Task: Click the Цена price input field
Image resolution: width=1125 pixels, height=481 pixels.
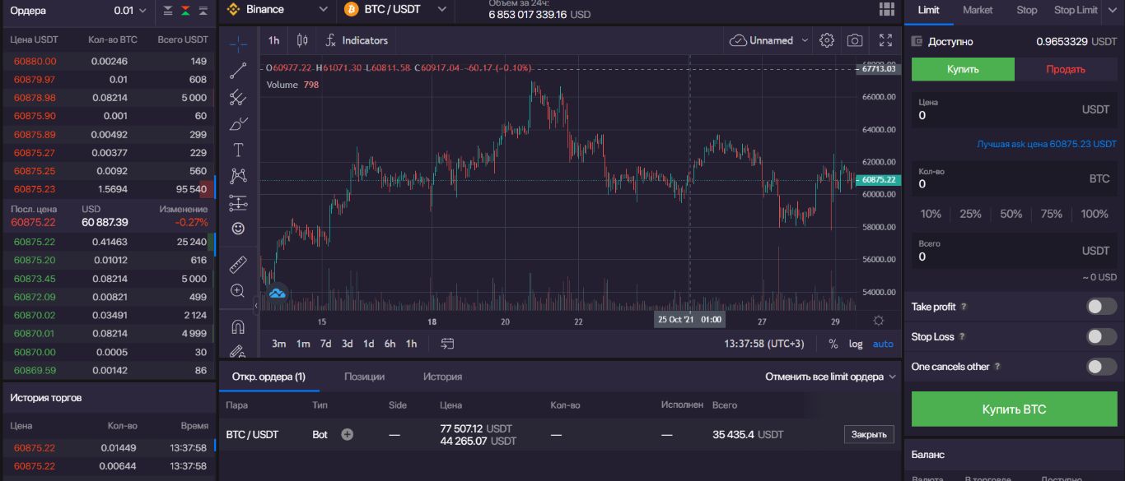Action: pos(1013,115)
